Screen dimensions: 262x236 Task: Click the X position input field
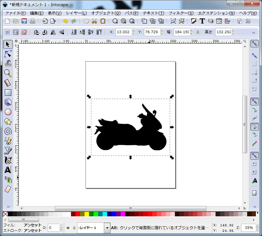click(123, 32)
